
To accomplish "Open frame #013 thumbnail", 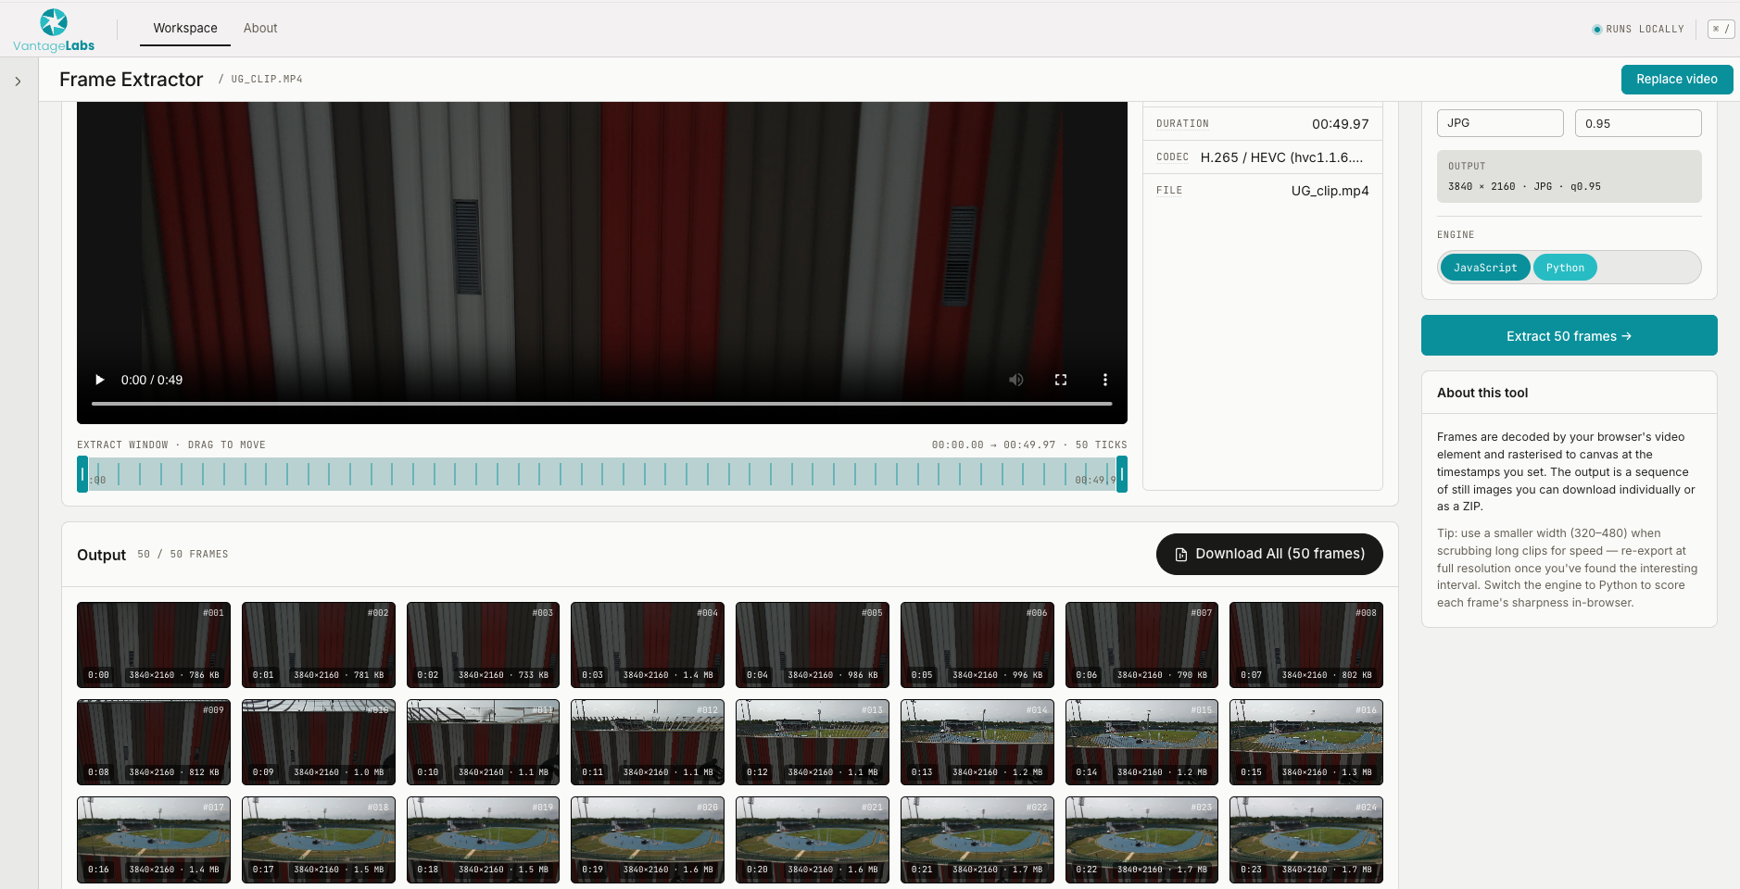I will [x=813, y=742].
